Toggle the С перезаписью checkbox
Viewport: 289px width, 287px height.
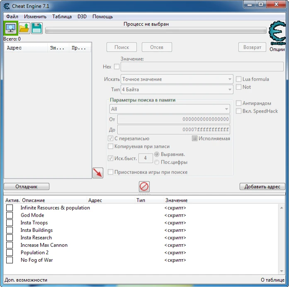click(110, 138)
